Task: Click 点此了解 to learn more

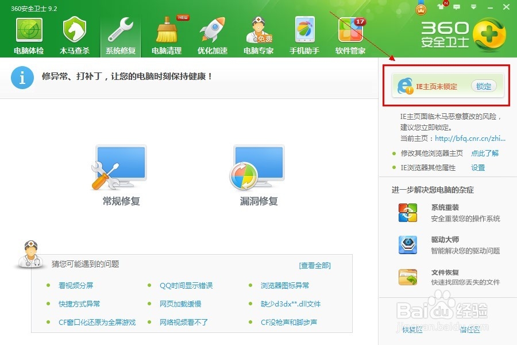Action: click(486, 154)
